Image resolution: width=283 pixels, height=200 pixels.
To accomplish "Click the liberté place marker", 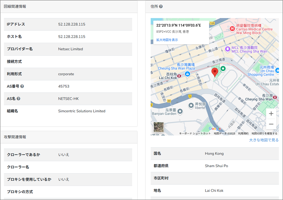I will tap(191, 106).
